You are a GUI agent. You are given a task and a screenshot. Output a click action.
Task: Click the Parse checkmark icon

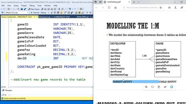pyautogui.click(x=51, y=13)
